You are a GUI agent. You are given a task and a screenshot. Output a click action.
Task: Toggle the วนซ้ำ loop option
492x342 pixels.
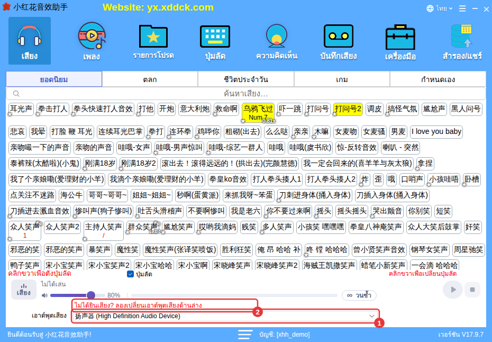[x=359, y=295]
